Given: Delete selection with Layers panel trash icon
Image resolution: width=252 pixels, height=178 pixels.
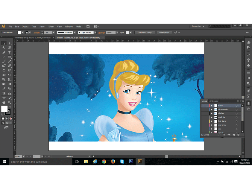Looking at the screenshot, I should point(238,135).
